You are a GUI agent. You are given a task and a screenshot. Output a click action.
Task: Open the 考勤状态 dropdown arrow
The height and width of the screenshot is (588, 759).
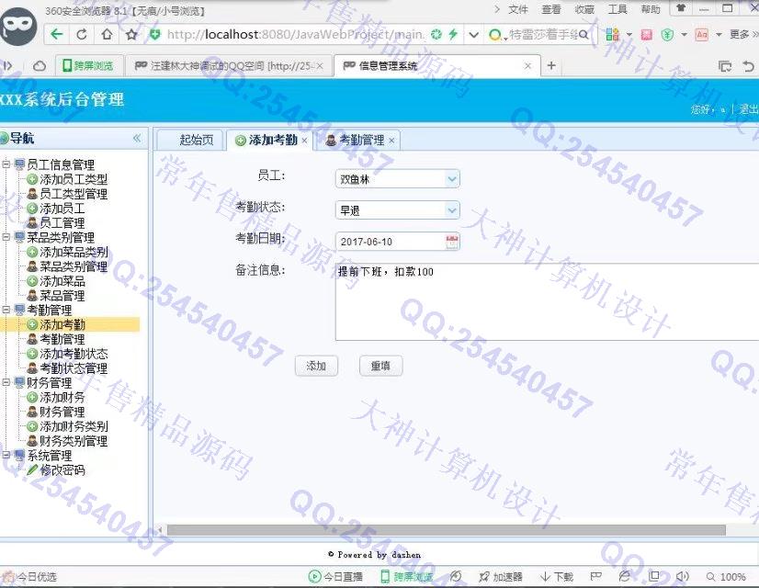coord(451,210)
